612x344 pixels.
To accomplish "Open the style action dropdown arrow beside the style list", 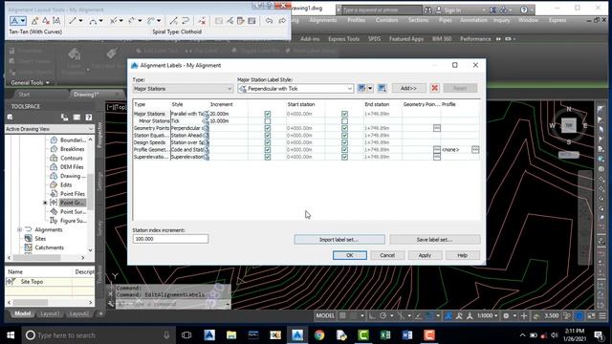I will point(370,88).
